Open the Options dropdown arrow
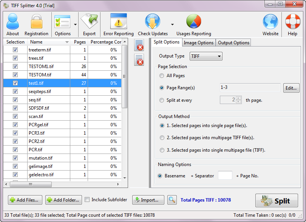The image size is (306, 222). pos(76,24)
